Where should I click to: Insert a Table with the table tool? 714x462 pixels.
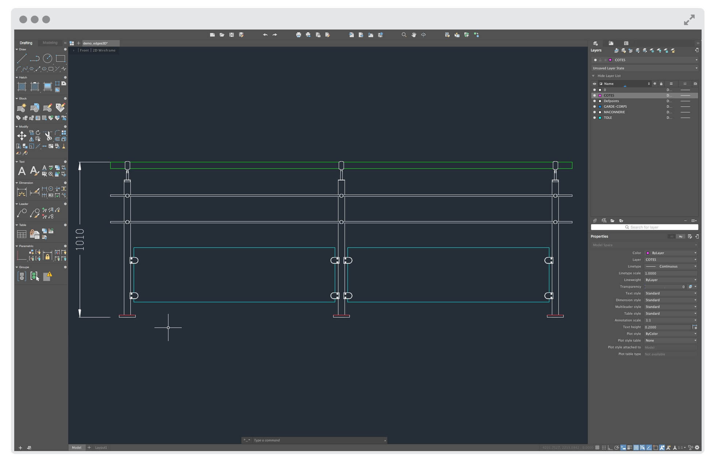(22, 234)
